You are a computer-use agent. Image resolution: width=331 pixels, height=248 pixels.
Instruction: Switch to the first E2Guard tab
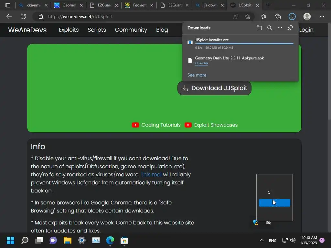104,5
